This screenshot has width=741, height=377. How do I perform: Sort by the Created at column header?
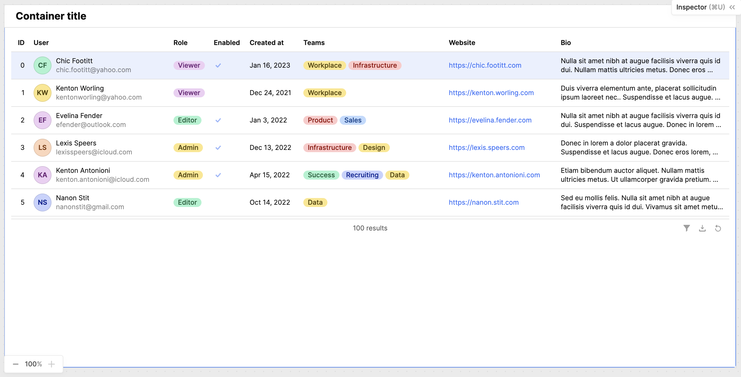coord(266,43)
